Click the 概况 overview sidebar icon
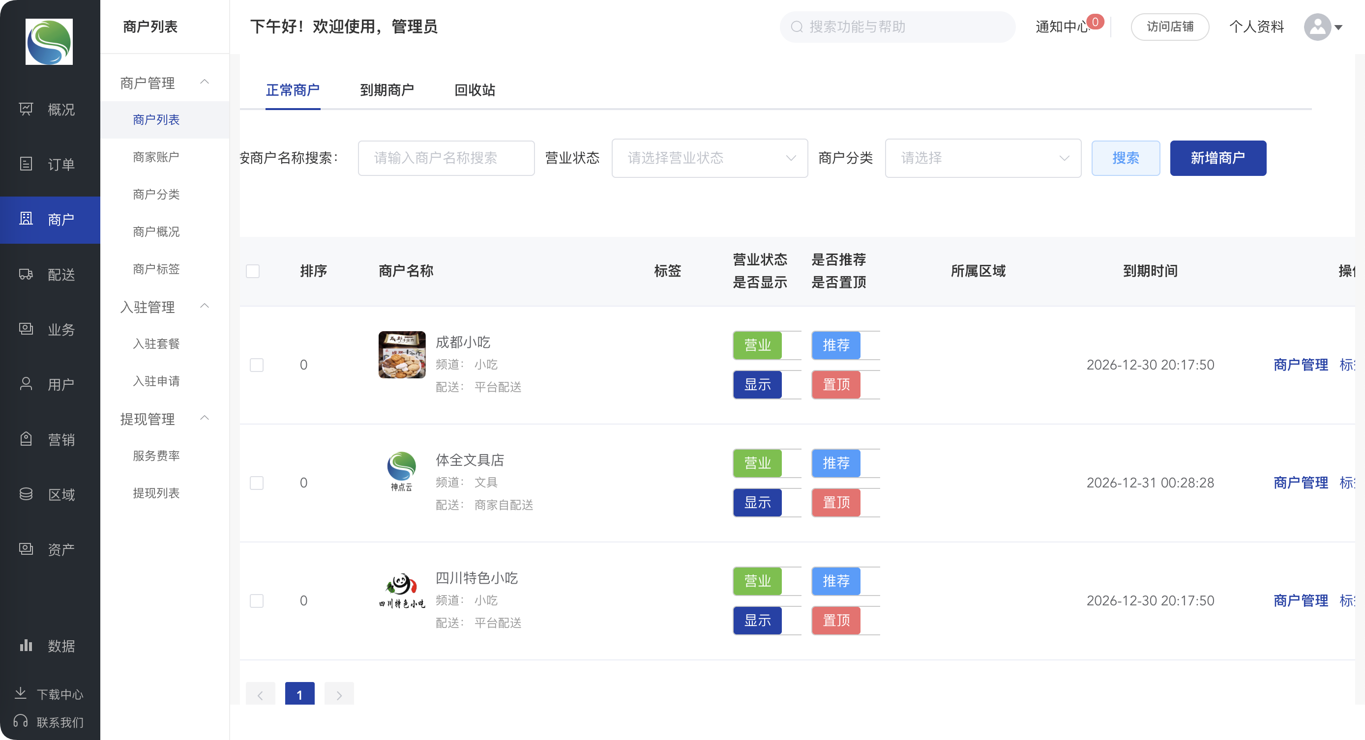 point(26,109)
